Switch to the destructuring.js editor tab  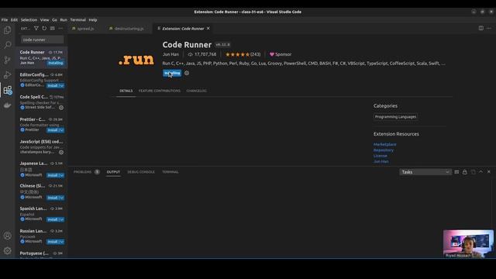pos(129,29)
